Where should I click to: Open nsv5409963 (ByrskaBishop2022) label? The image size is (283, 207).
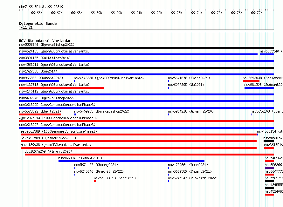point(102,111)
